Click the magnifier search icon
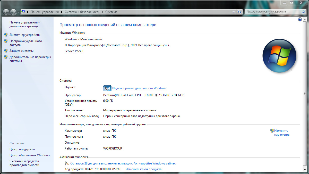Viewport: 309px width, 174px height. pos(303,12)
